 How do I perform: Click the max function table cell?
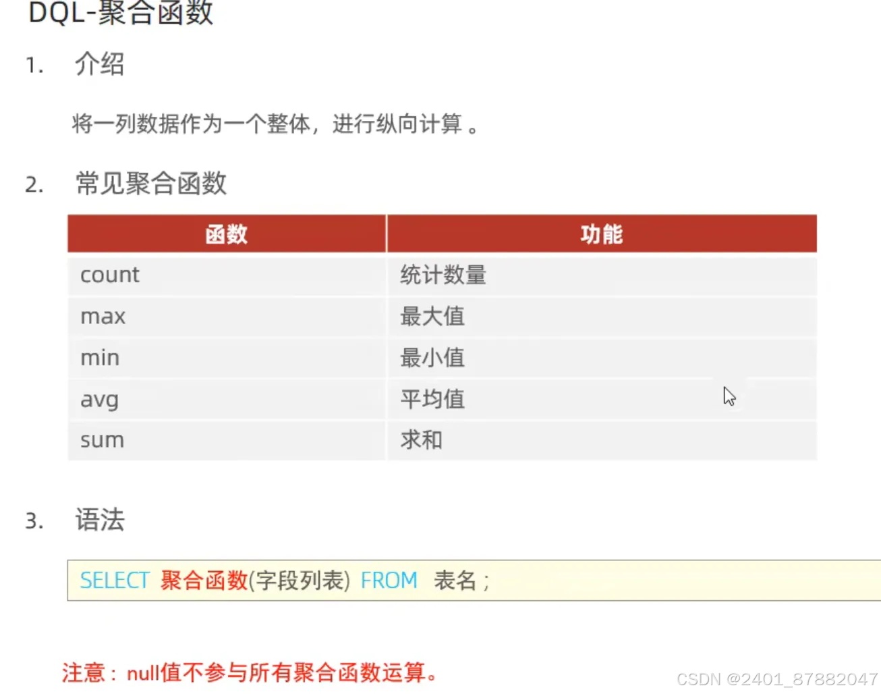click(x=103, y=316)
